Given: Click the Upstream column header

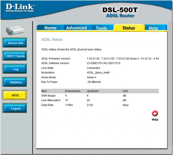Looking at the screenshot, I should pyautogui.click(x=93, y=91).
